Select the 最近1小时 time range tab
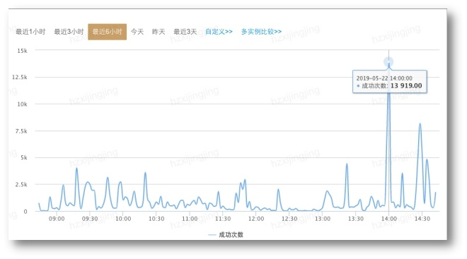This screenshot has height=259, width=467. [30, 32]
